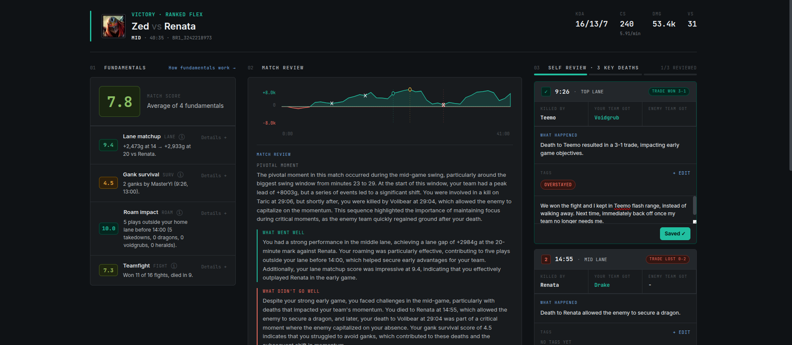Expand Lane matchup Details
The height and width of the screenshot is (345, 792).
coord(214,137)
